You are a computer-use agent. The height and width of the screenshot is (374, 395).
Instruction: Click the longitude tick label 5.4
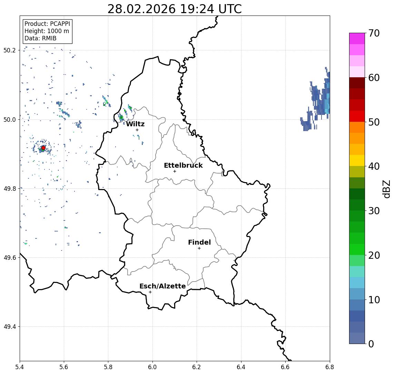coord(20,367)
